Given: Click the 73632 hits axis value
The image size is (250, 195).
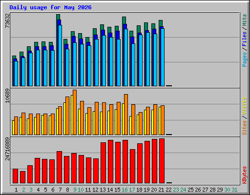Looking at the screenshot, I should point(7,20).
